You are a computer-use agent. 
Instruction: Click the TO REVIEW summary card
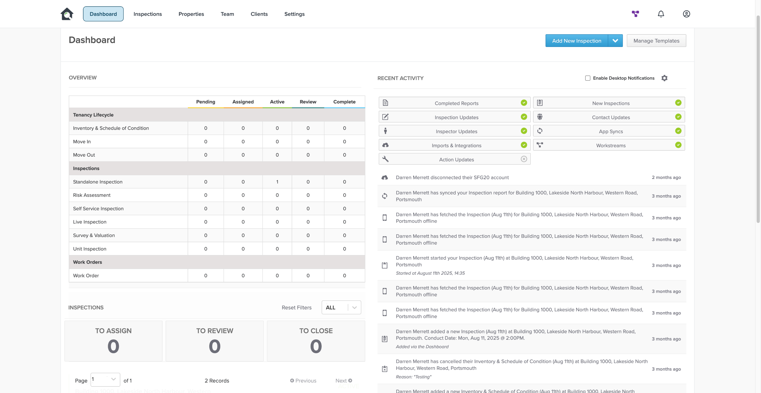215,341
